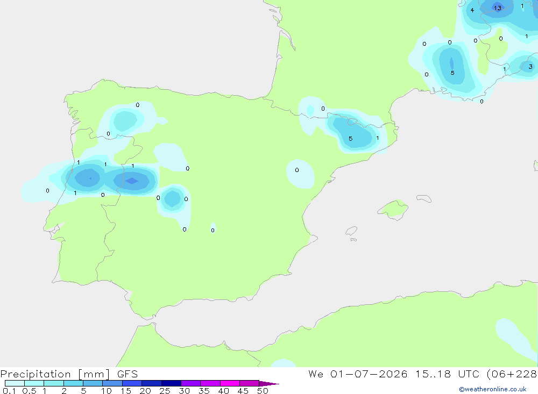Open the weatheronline.co.uk copyright link
Image resolution: width=538 pixels, height=394 pixels.
[493, 389]
